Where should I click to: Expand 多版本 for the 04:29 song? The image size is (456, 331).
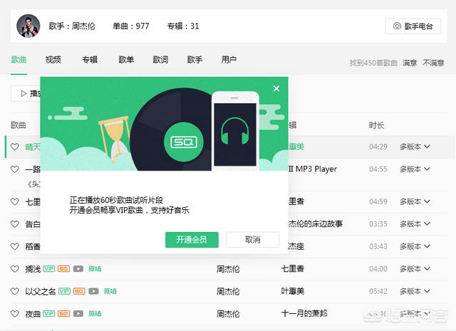coord(415,147)
